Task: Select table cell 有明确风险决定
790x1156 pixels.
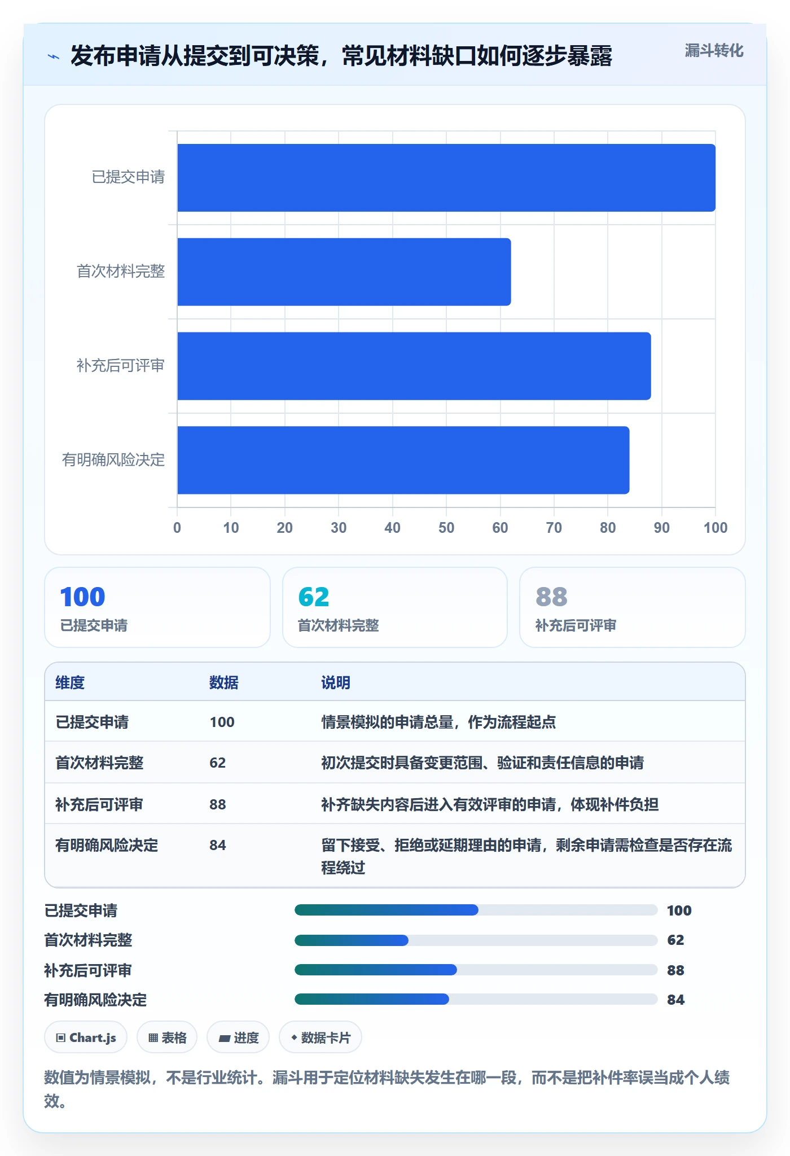Action: point(107,845)
